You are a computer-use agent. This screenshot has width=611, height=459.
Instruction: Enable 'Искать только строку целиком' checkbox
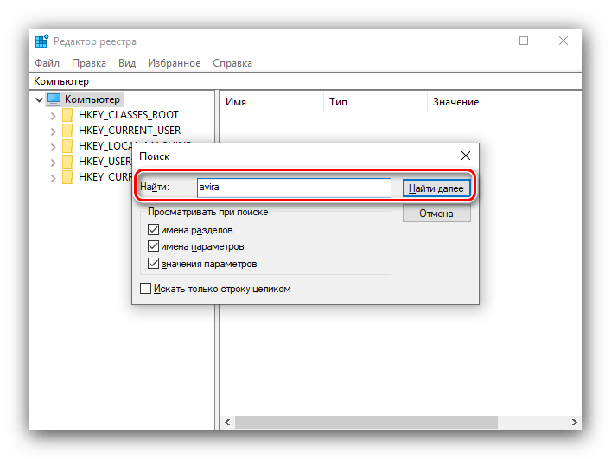145,289
